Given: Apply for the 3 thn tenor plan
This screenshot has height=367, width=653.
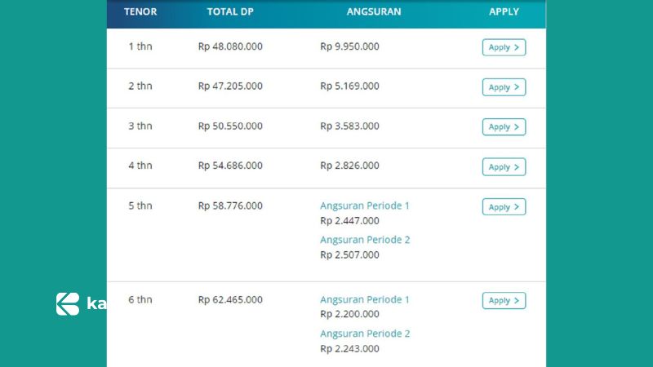Looking at the screenshot, I should [504, 127].
